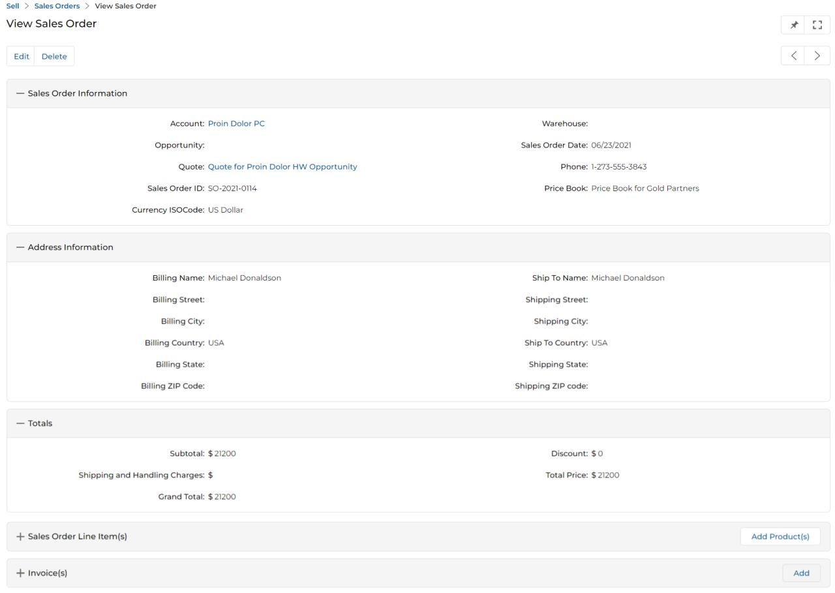Screen dimensions: 835x593
Task: Select Billing Country USA value
Action: tap(216, 342)
